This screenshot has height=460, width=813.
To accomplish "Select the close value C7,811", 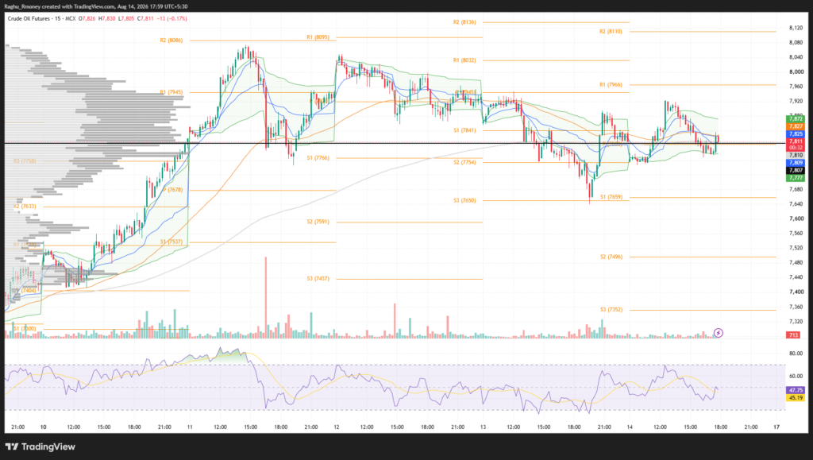I will (146, 18).
